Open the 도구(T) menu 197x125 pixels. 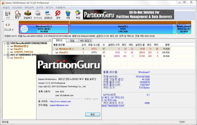(40, 7)
